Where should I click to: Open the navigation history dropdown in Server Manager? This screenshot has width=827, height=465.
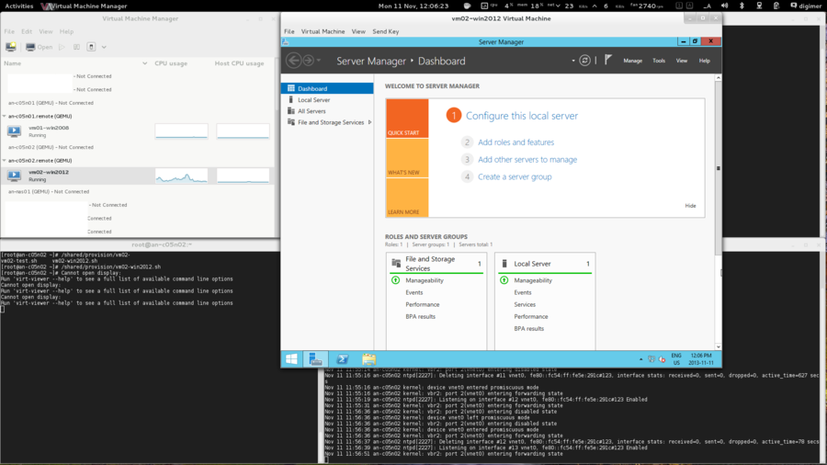click(x=319, y=61)
